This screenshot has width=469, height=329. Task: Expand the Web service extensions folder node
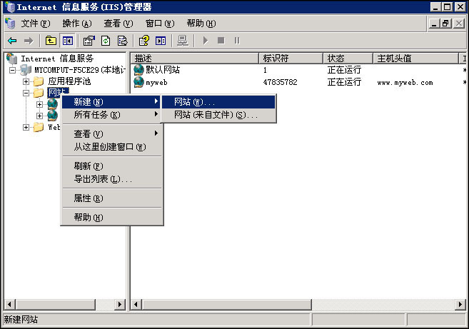[26, 127]
